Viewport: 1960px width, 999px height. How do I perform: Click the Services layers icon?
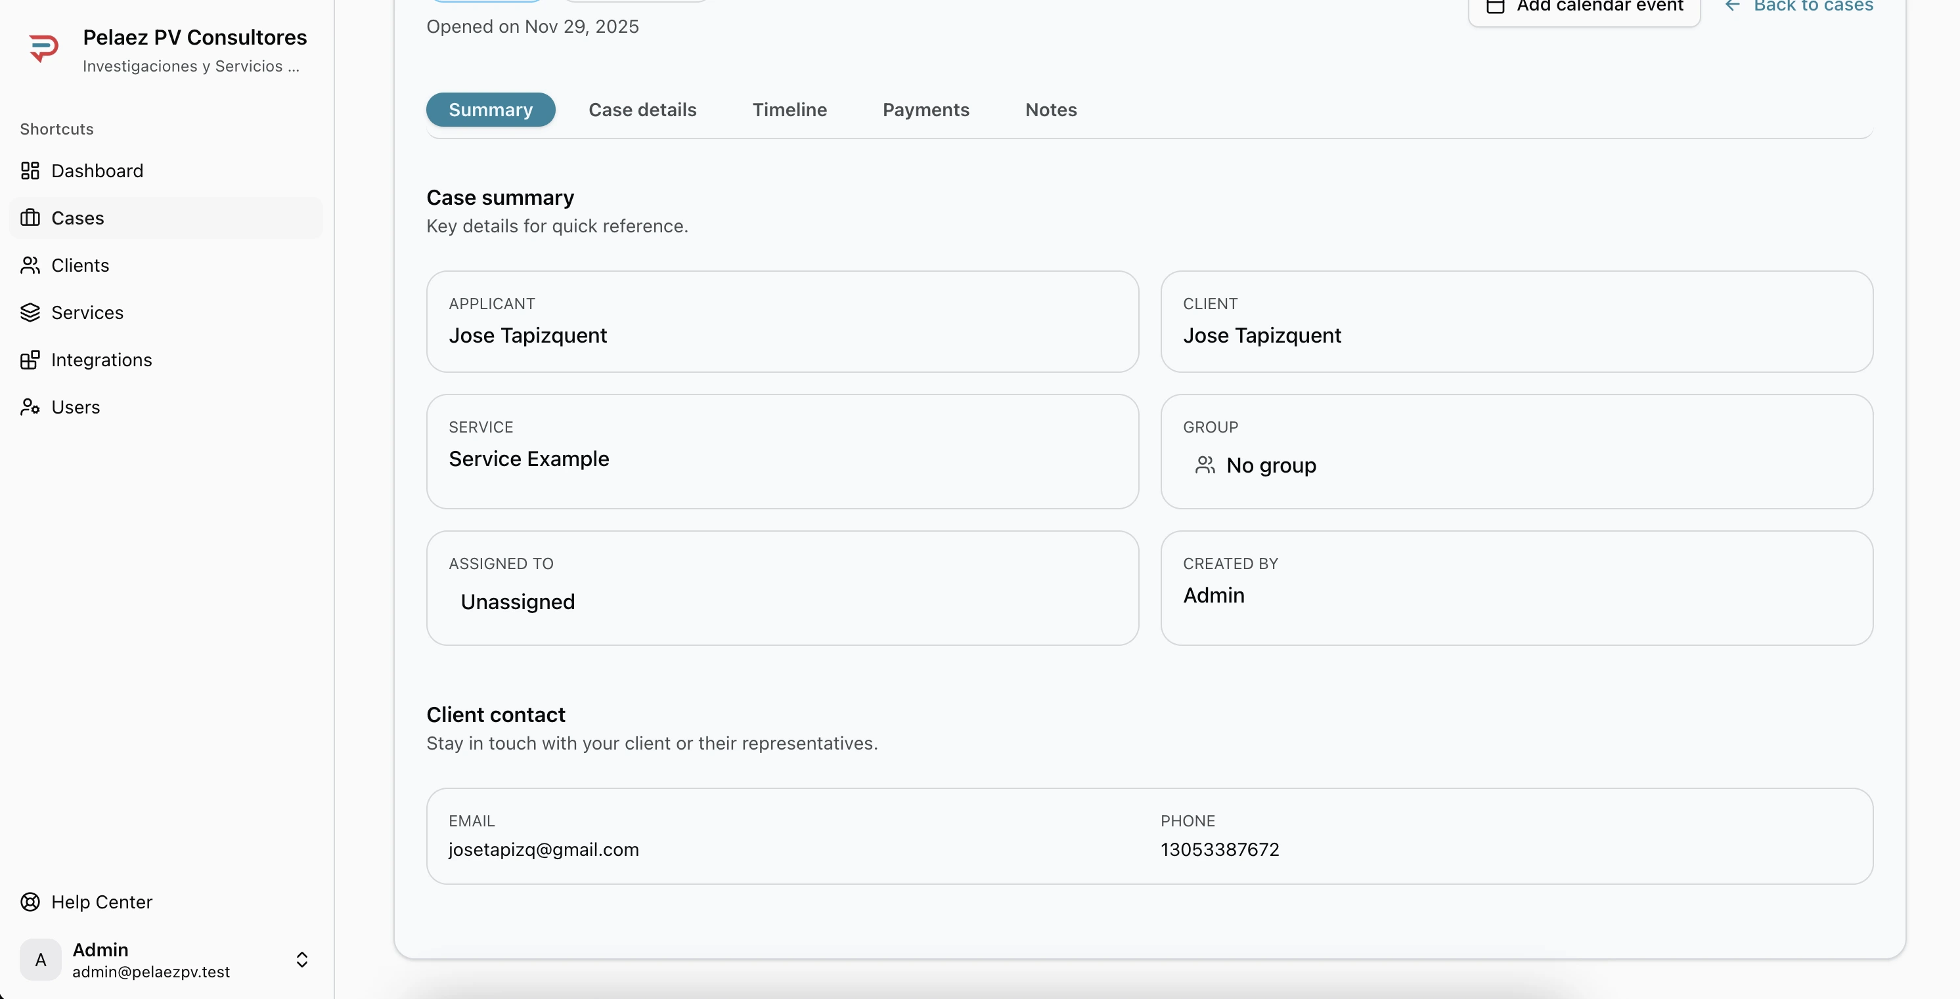tap(30, 312)
